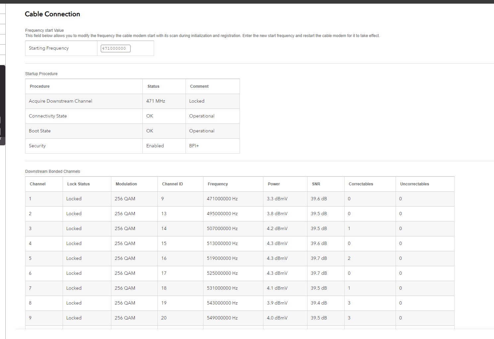Click the 39.4 dB SNR value
This screenshot has width=494, height=339.
click(x=319, y=303)
